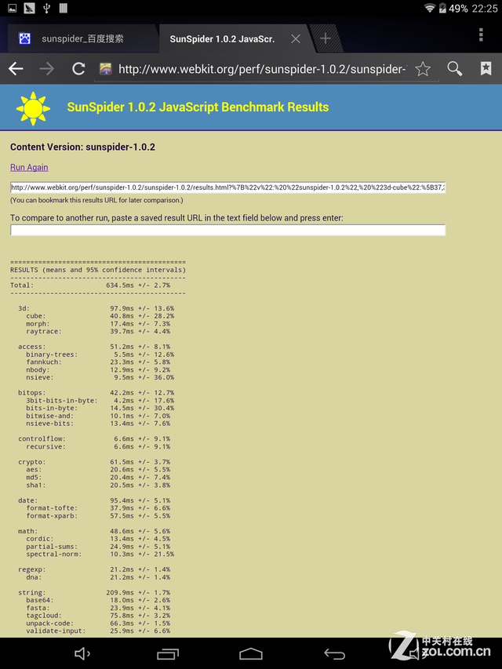Click the math: 48.6ms row
502x669 pixels.
point(94,531)
